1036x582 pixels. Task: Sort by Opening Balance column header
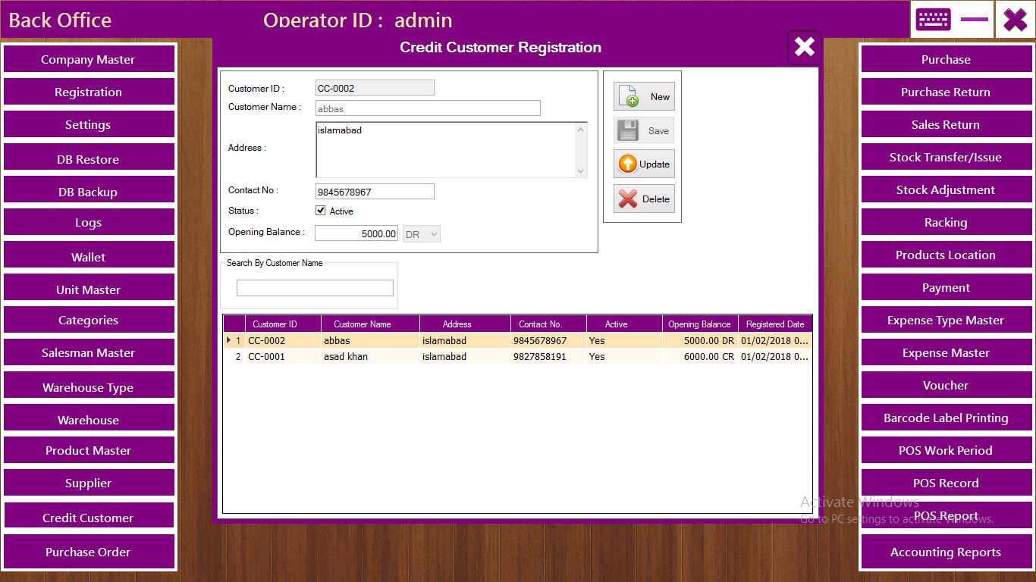(699, 324)
